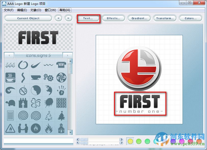Screen dimensions: 207x150
Task: Select the handprint icon
Action: click(61, 90)
